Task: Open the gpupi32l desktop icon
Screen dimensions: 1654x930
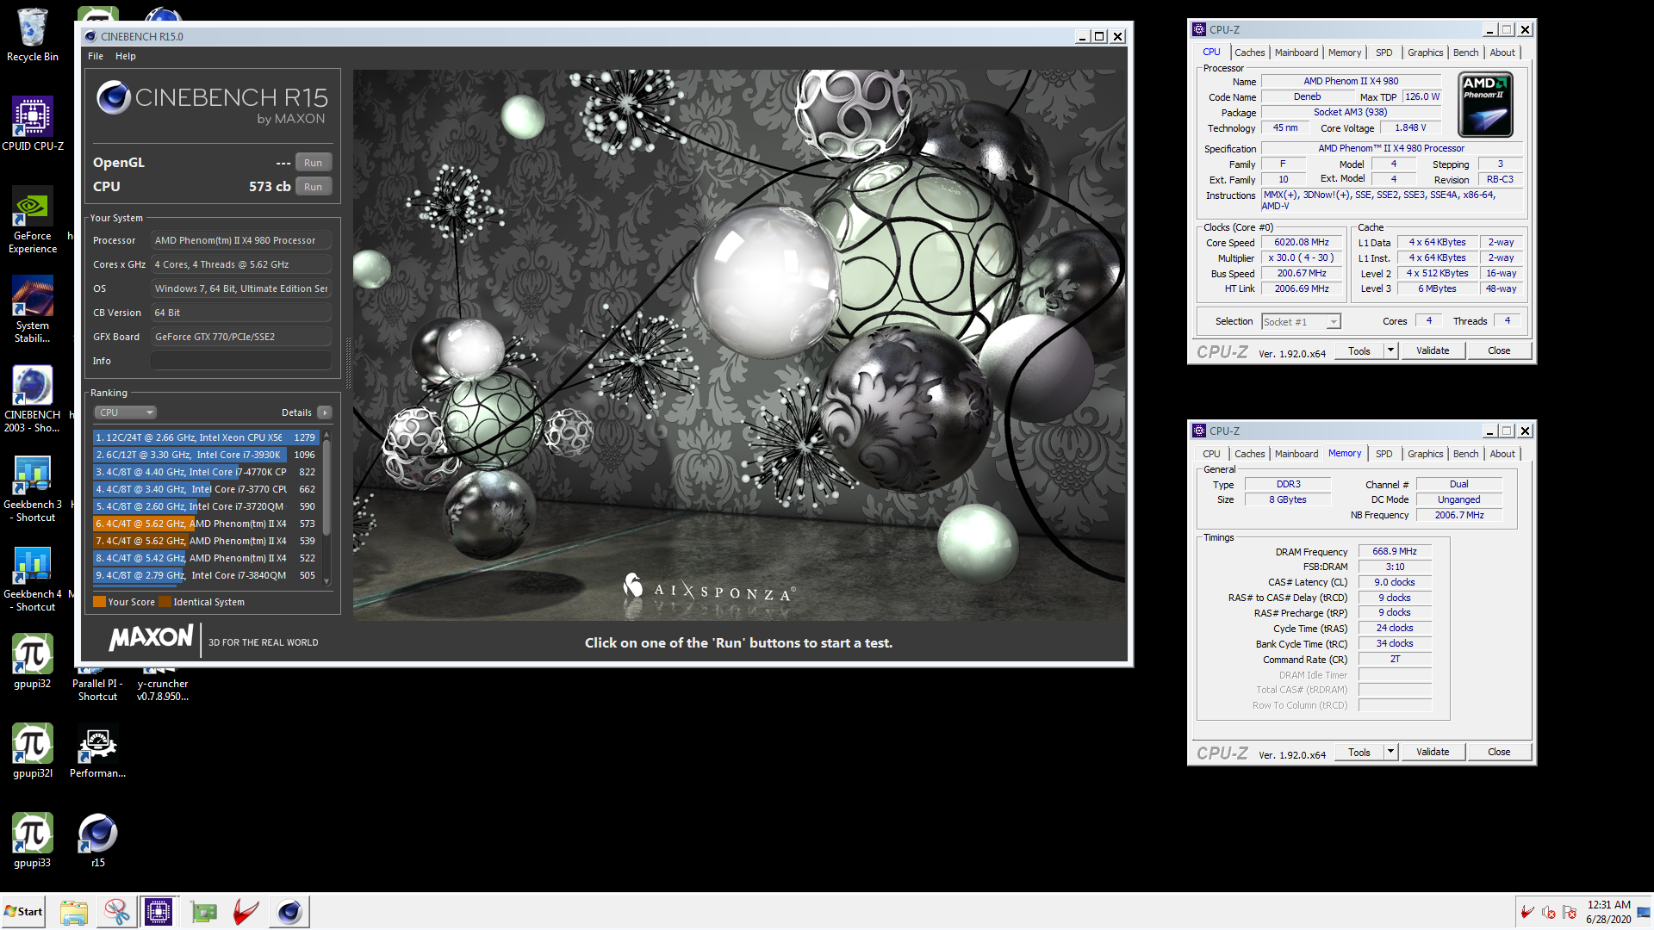Action: point(33,751)
